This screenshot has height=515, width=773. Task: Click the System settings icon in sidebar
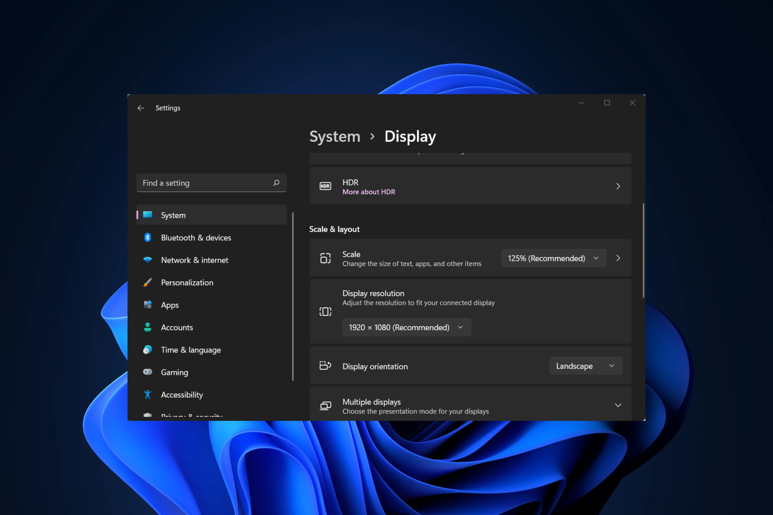click(x=149, y=214)
